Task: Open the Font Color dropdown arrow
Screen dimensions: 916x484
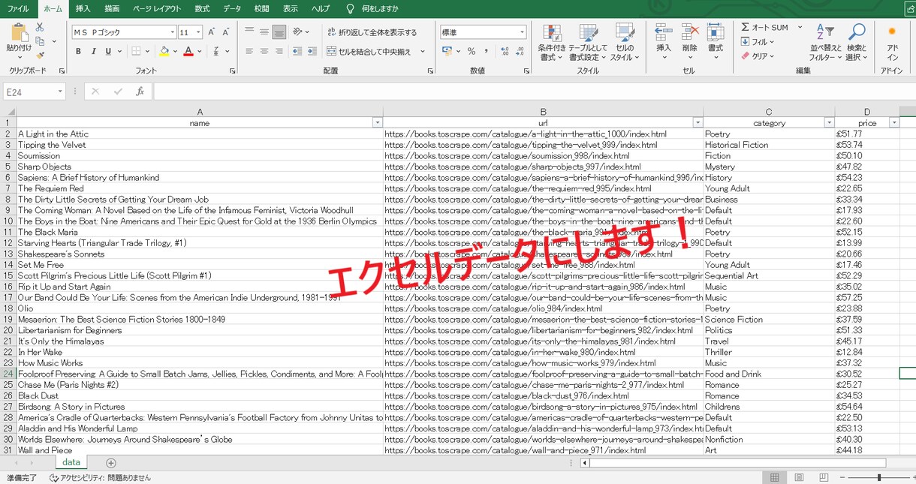Action: (x=199, y=52)
